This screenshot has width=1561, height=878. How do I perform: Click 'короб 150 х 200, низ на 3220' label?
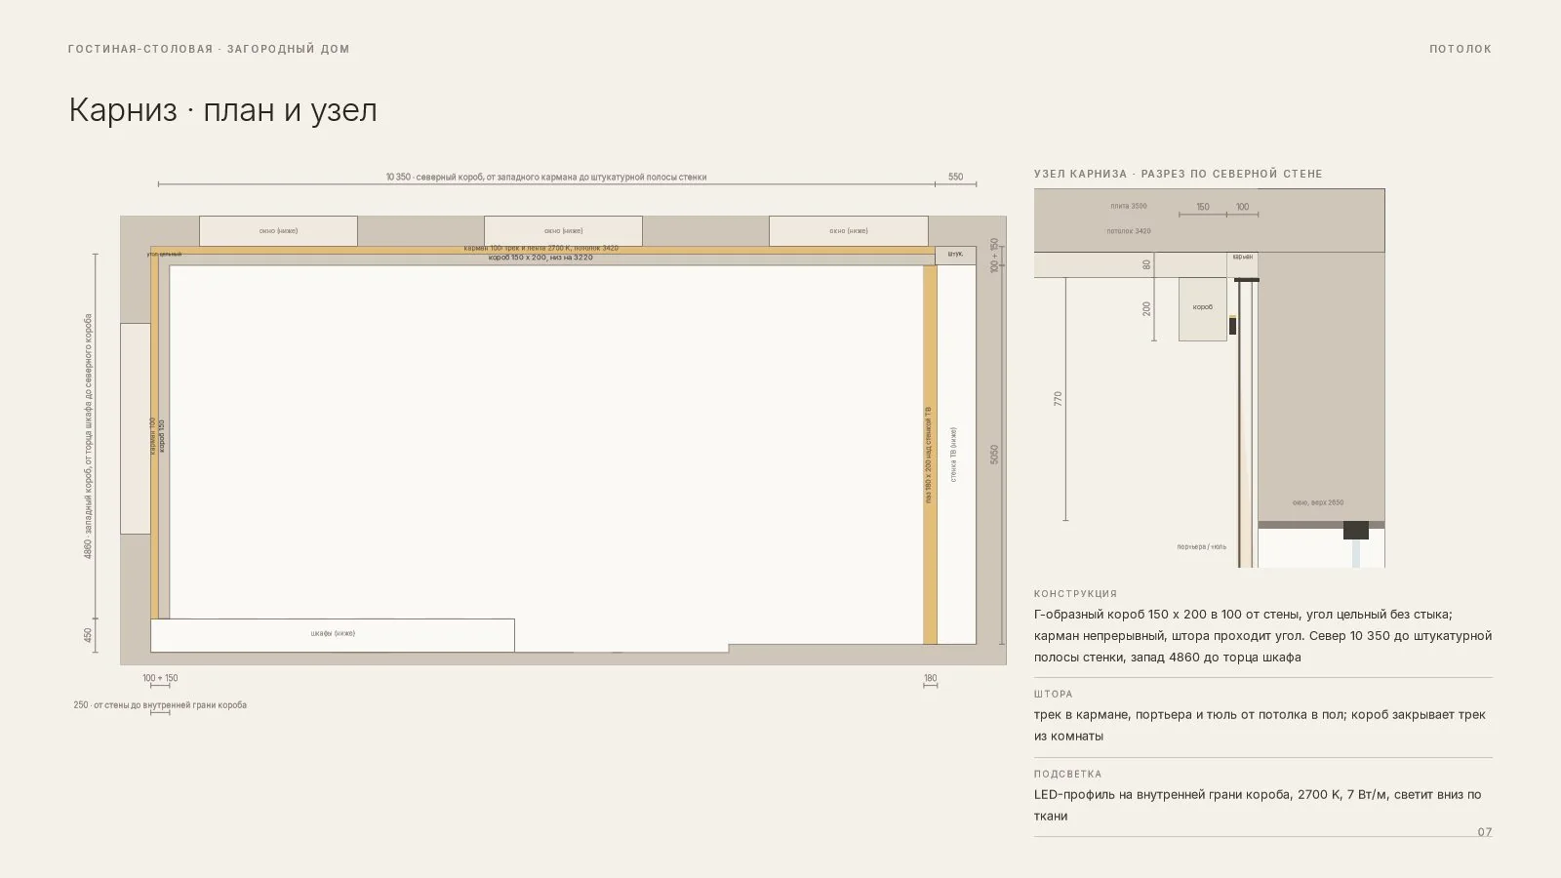click(x=541, y=258)
